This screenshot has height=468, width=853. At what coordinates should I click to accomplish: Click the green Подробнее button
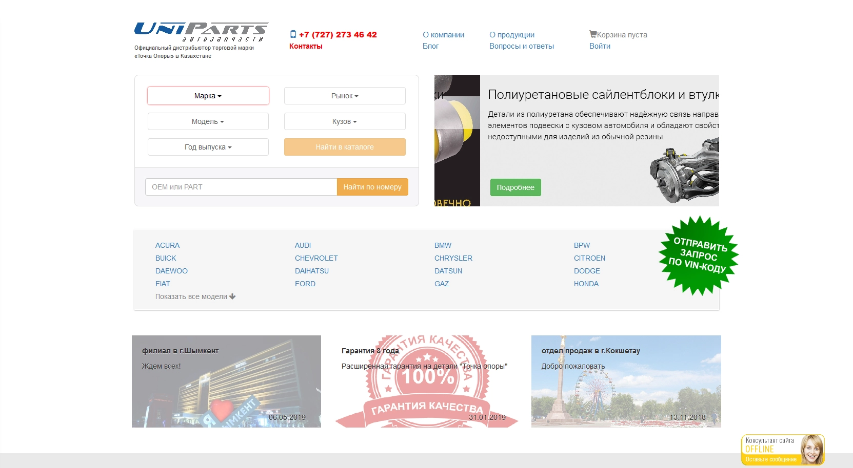click(515, 187)
